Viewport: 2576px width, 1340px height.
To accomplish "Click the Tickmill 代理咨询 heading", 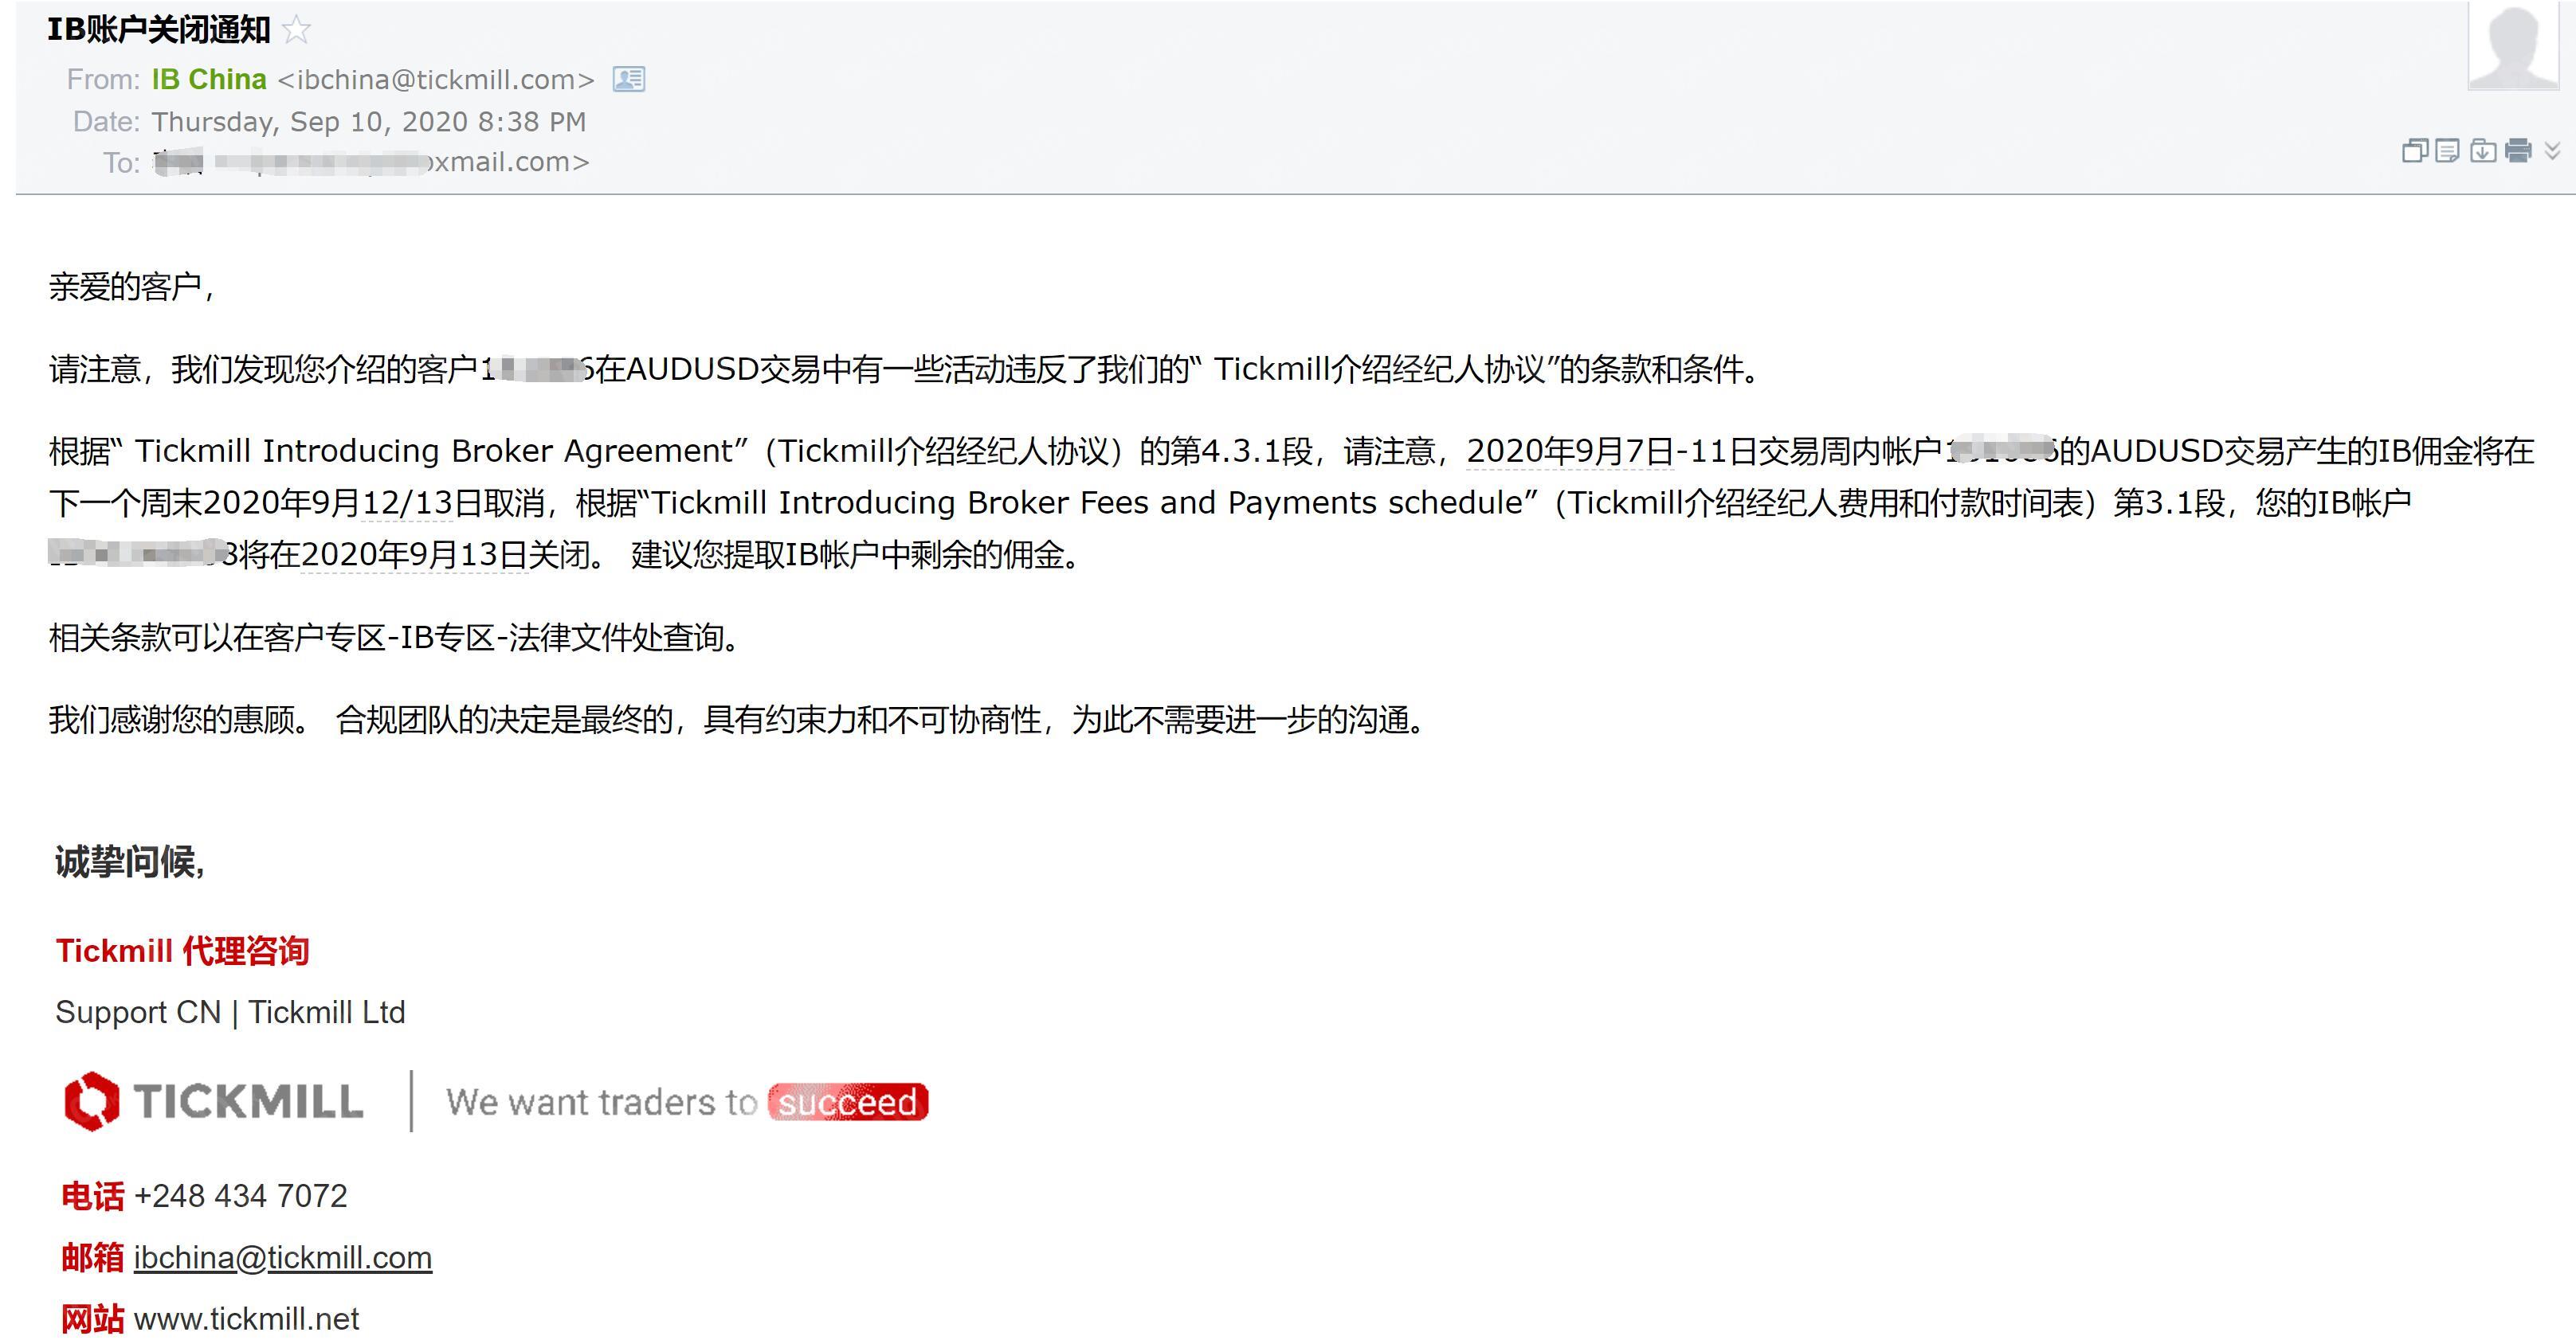I will 182,951.
